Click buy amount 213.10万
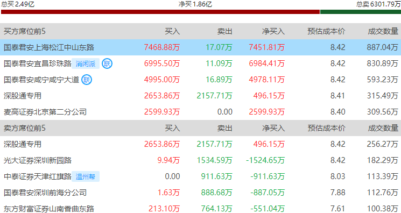Viewport: 401px width, 213px height. [164, 209]
